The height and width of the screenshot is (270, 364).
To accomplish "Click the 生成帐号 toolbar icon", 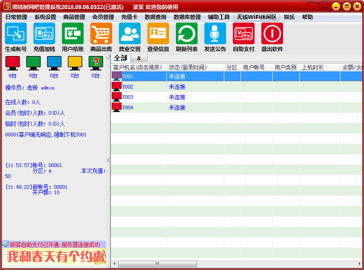I will coord(16,34).
